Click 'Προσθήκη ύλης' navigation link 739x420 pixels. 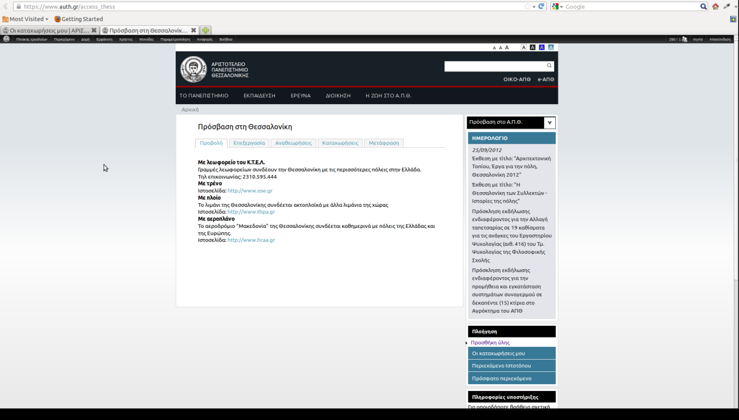[490, 343]
